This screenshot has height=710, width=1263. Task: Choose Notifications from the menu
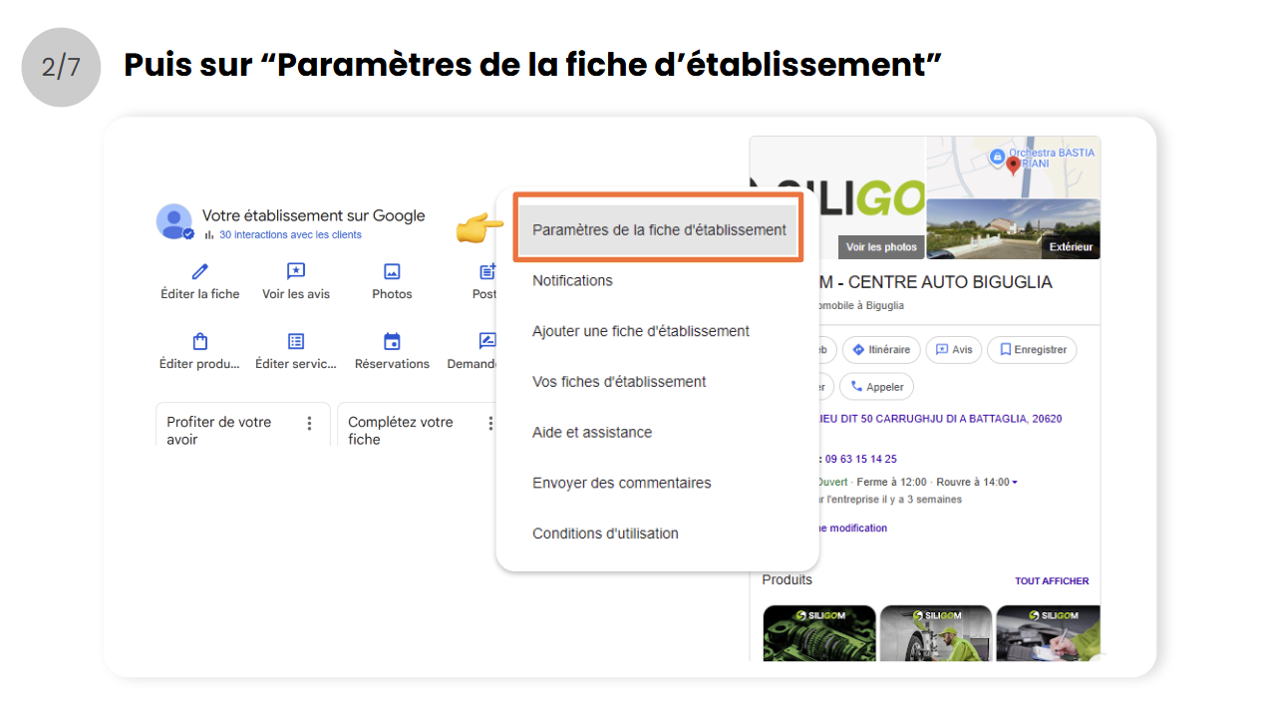[x=572, y=280]
